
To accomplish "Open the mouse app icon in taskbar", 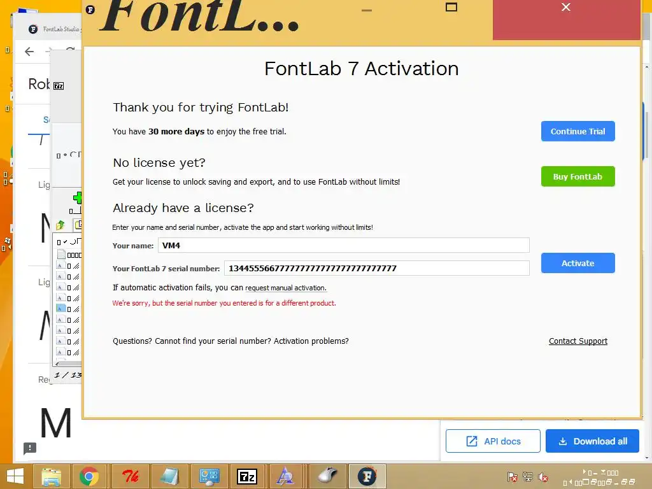I will 328,476.
